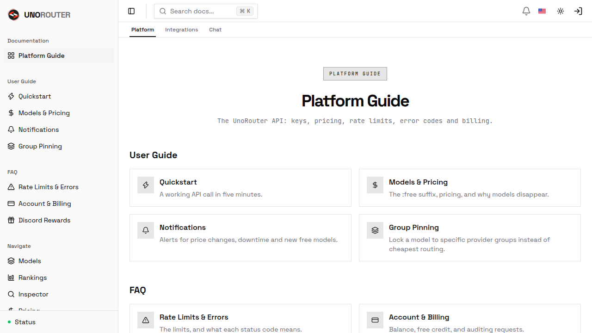Open Discord Rewards sidebar link
This screenshot has width=592, height=333.
pyautogui.click(x=59, y=220)
